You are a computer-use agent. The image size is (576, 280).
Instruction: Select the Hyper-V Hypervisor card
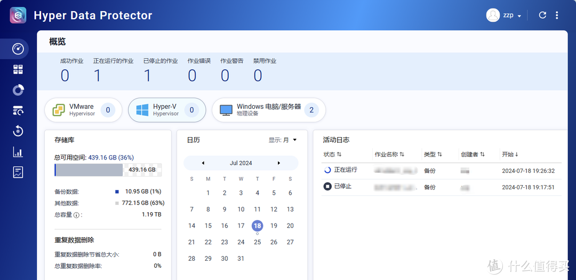(x=167, y=110)
